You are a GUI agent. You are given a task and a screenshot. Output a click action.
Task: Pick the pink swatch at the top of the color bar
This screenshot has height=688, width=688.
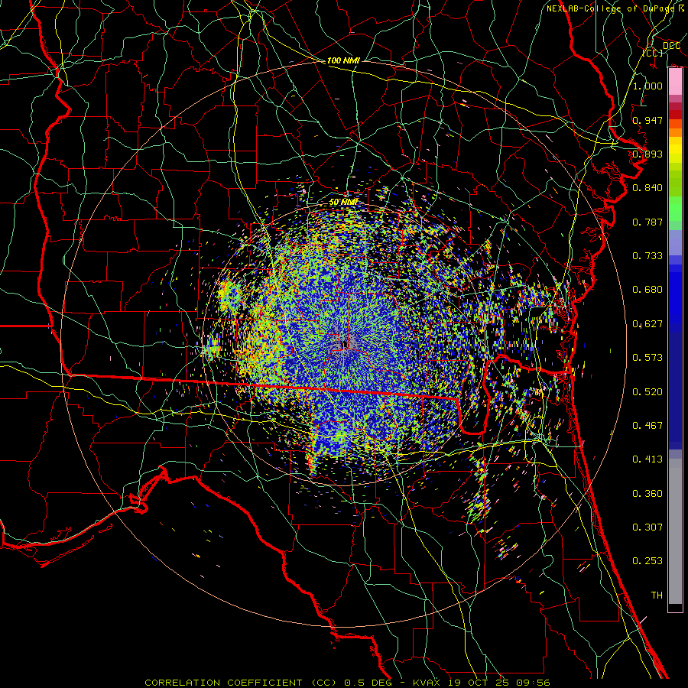pyautogui.click(x=675, y=82)
